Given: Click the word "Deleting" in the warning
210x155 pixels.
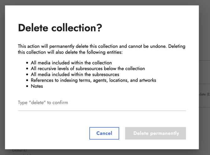Looking at the screenshot, I should [x=177, y=46].
